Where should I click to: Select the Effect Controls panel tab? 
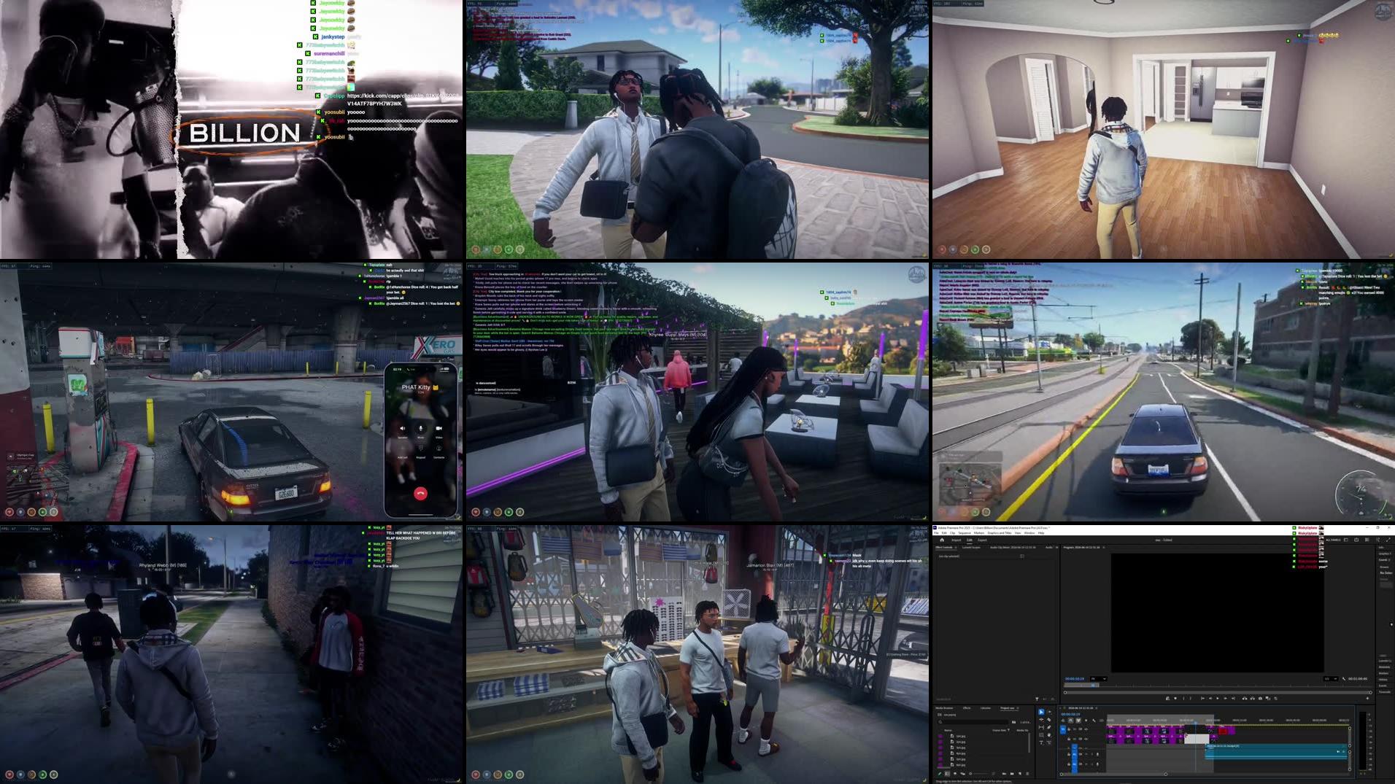click(x=944, y=547)
